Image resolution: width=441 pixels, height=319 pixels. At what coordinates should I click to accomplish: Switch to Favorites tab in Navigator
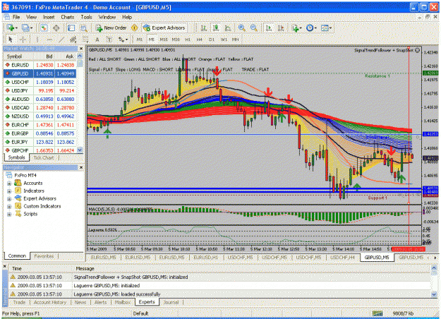coord(44,256)
